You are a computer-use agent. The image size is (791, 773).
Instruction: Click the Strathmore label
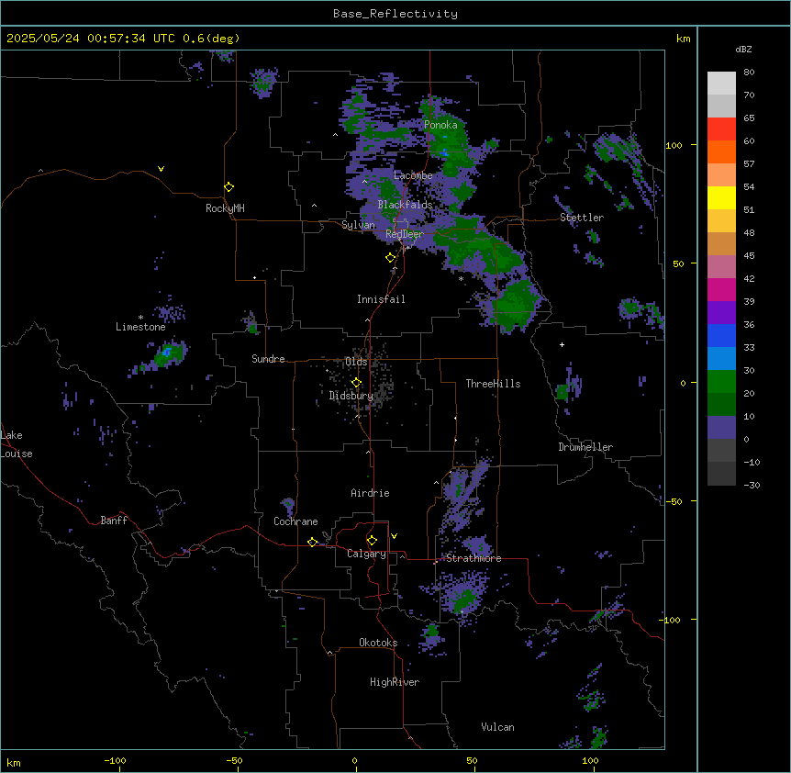[x=473, y=558]
